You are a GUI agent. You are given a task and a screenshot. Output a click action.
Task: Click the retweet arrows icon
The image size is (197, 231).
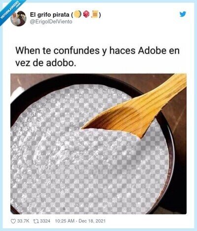[36, 221]
